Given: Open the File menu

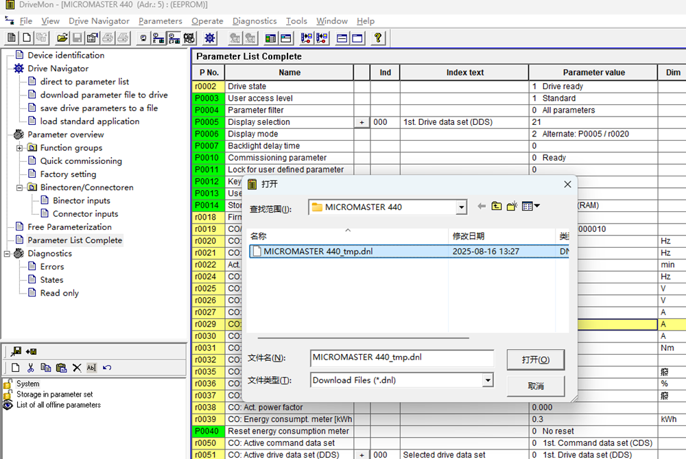Looking at the screenshot, I should [x=26, y=21].
